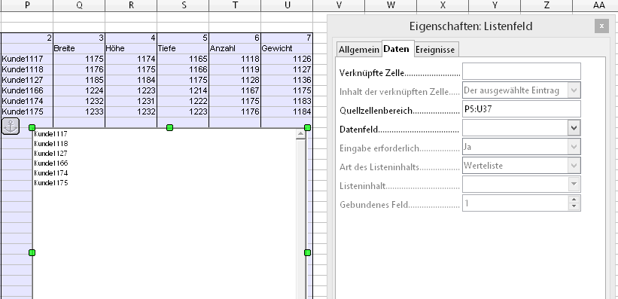Image resolution: width=618 pixels, height=299 pixels.
Task: Open Art des Listeninhalts dropdown
Action: coord(574,166)
